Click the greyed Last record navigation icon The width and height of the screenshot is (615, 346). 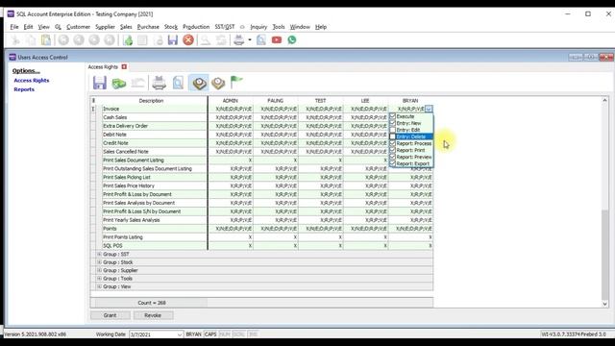click(110, 40)
